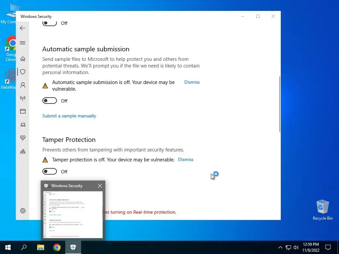Image resolution: width=339 pixels, height=254 pixels.
Task: Open Family options people icon
Action: pyautogui.click(x=23, y=151)
